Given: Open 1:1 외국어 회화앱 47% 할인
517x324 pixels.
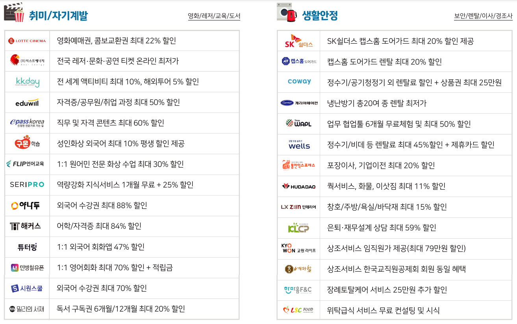Looking at the screenshot, I should [101, 247].
